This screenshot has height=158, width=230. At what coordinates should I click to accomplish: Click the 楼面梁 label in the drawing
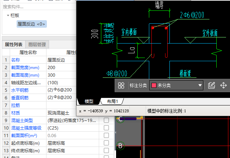185,73
